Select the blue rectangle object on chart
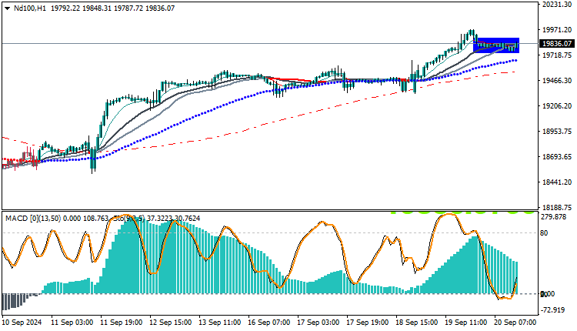Viewport: 577px width, 331px height. [x=496, y=45]
